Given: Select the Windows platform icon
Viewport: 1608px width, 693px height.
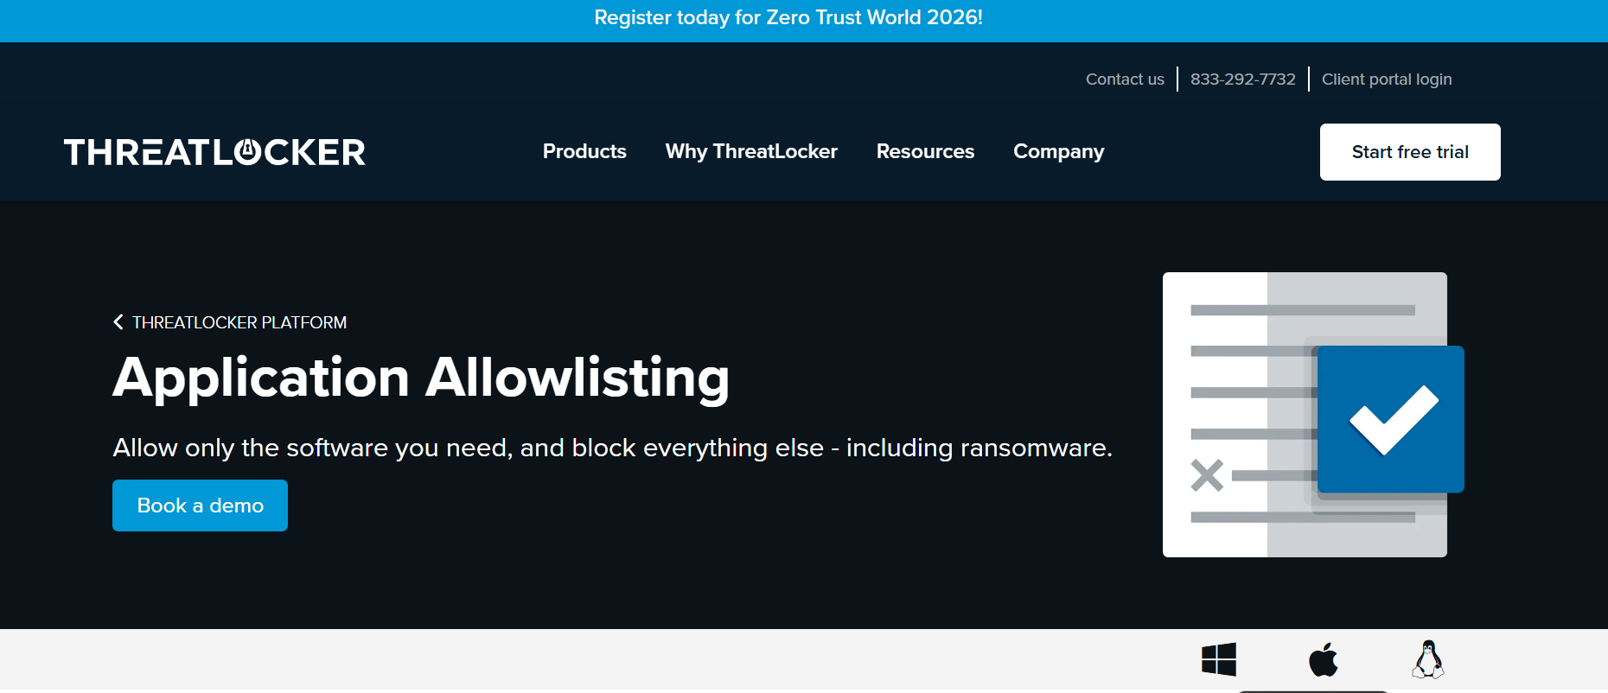Looking at the screenshot, I should pos(1219,659).
